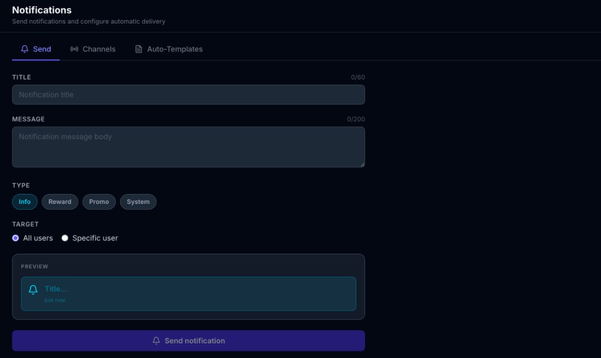The height and width of the screenshot is (358, 601).
Task: Click the resize grip on the message box
Action: pos(361,163)
